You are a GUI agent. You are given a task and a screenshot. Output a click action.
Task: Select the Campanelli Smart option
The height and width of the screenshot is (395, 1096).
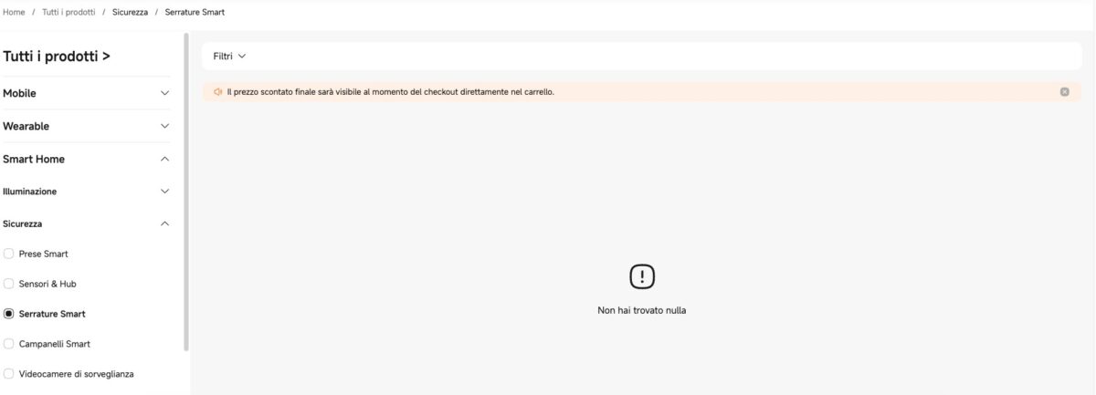click(x=9, y=344)
